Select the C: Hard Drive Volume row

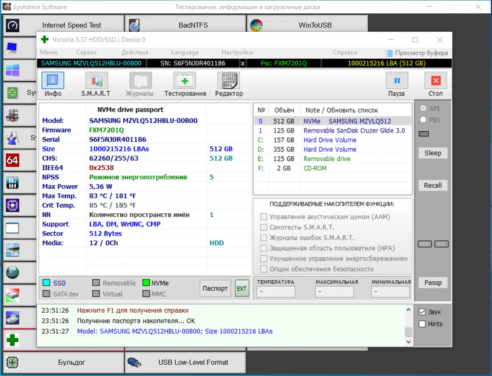coord(333,140)
